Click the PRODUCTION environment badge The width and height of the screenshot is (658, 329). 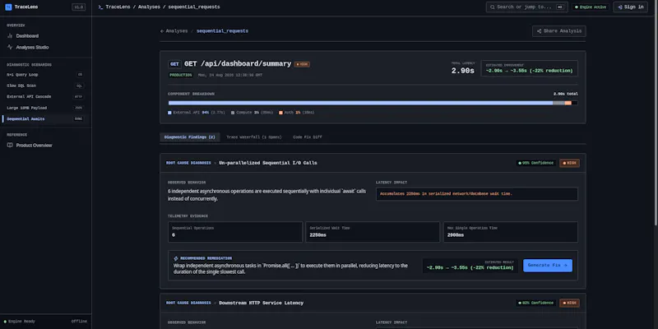[180, 75]
